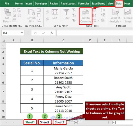Screen dimensions: 133x126
Task: Click the Reapply filter icon
Action: pos(74,15)
